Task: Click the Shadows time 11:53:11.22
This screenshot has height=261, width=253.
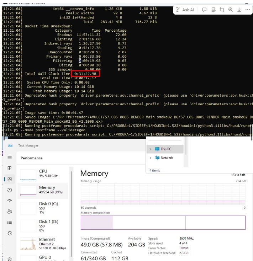Action: [x=89, y=35]
